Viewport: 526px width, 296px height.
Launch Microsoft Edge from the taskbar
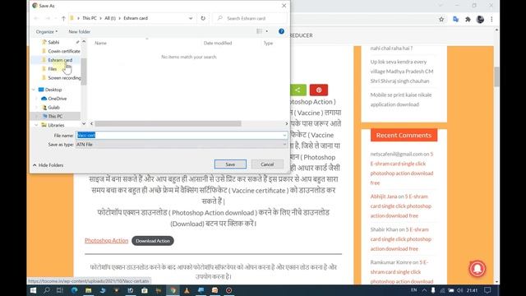74,290
